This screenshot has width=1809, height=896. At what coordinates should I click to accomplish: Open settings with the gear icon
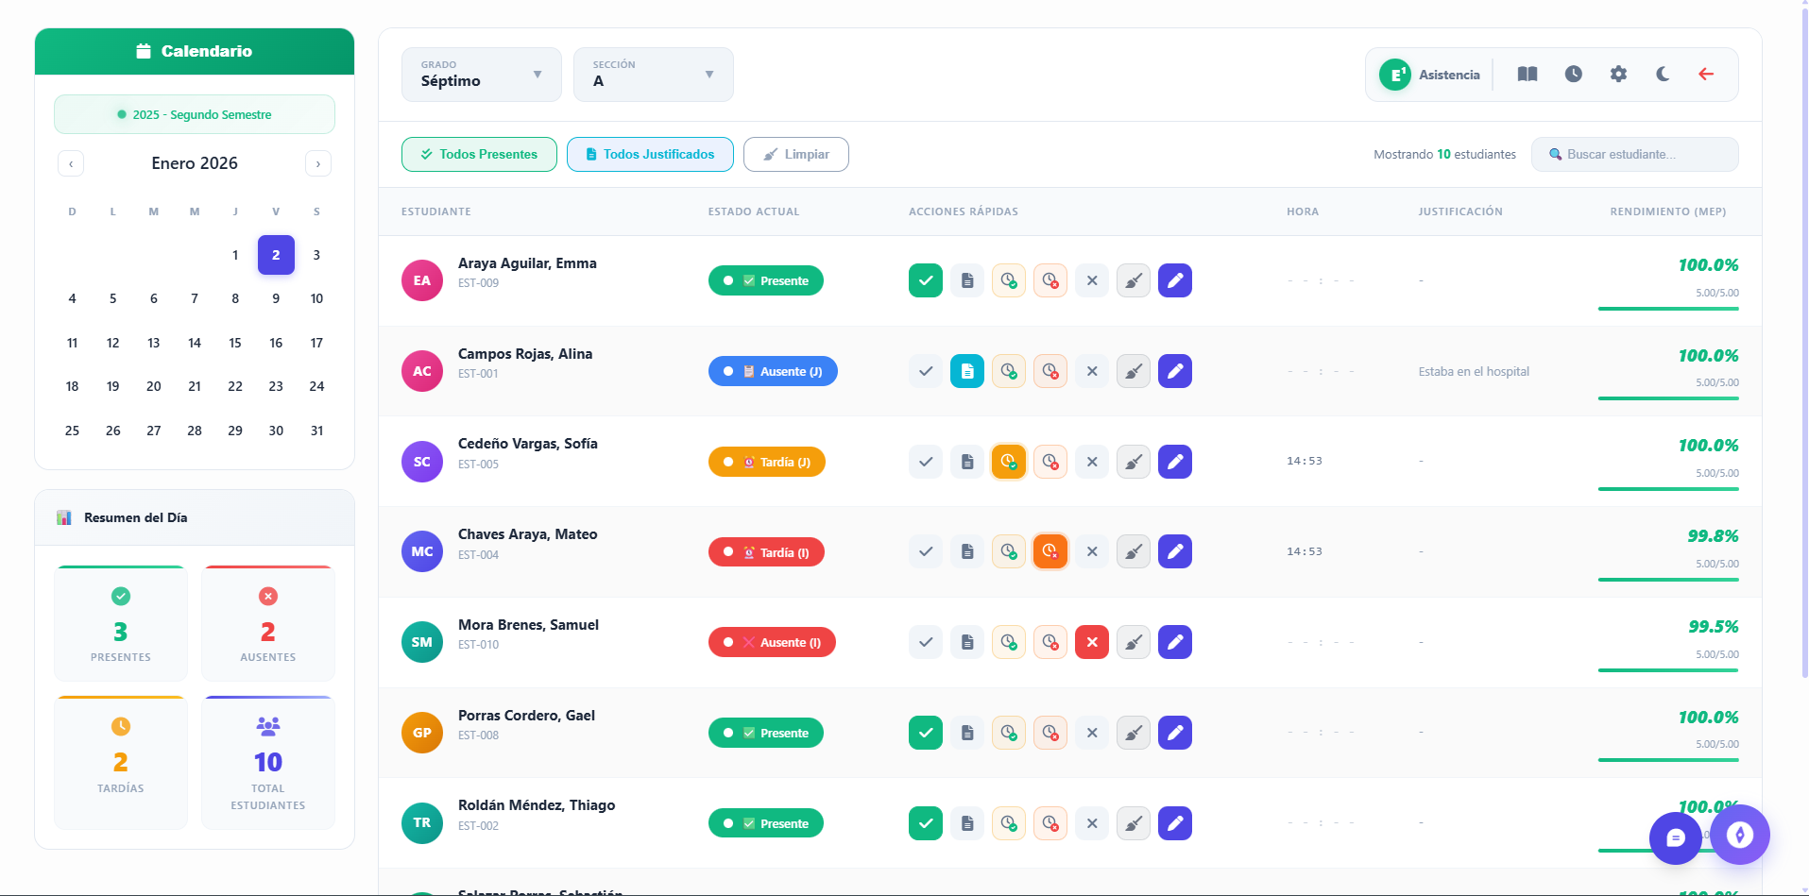coord(1617,74)
